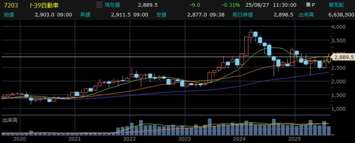Image resolution: width=355 pixels, height=143 pixels.
Task: Click the stock code 7203
Action: point(9,5)
